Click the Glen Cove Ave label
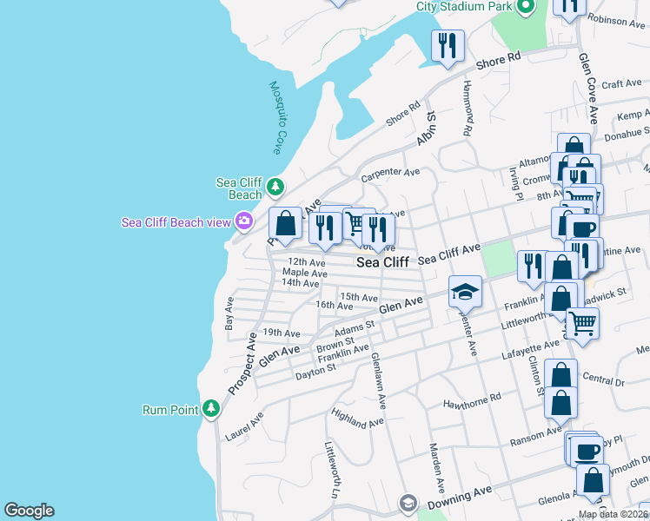Image resolution: width=650 pixels, height=521 pixels. (589, 89)
